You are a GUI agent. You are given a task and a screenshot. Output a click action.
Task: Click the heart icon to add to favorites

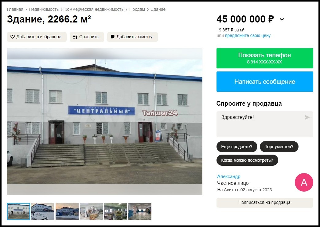coord(13,37)
